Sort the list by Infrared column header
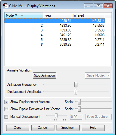 pyautogui.click(x=88, y=15)
